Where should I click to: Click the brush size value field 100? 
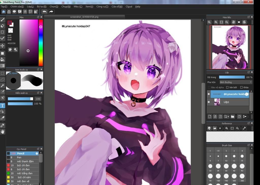coord(38,99)
